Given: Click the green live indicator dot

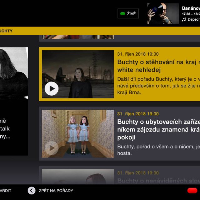Looking at the screenshot, I should [x=122, y=14].
